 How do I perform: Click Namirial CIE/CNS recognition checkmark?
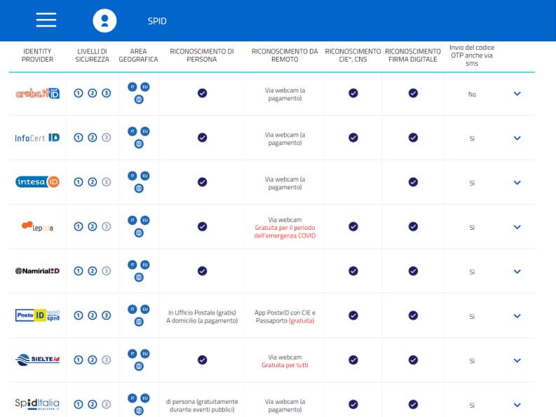353,271
